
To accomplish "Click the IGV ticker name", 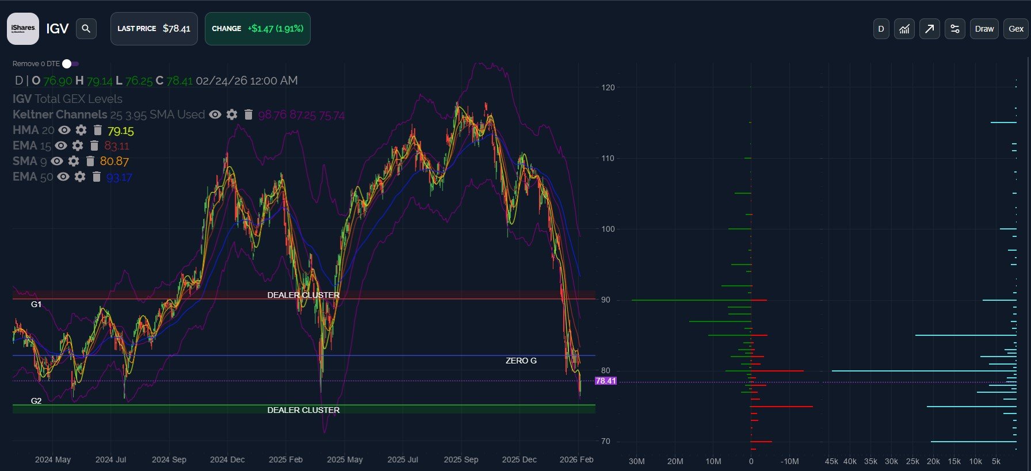I will pos(58,29).
